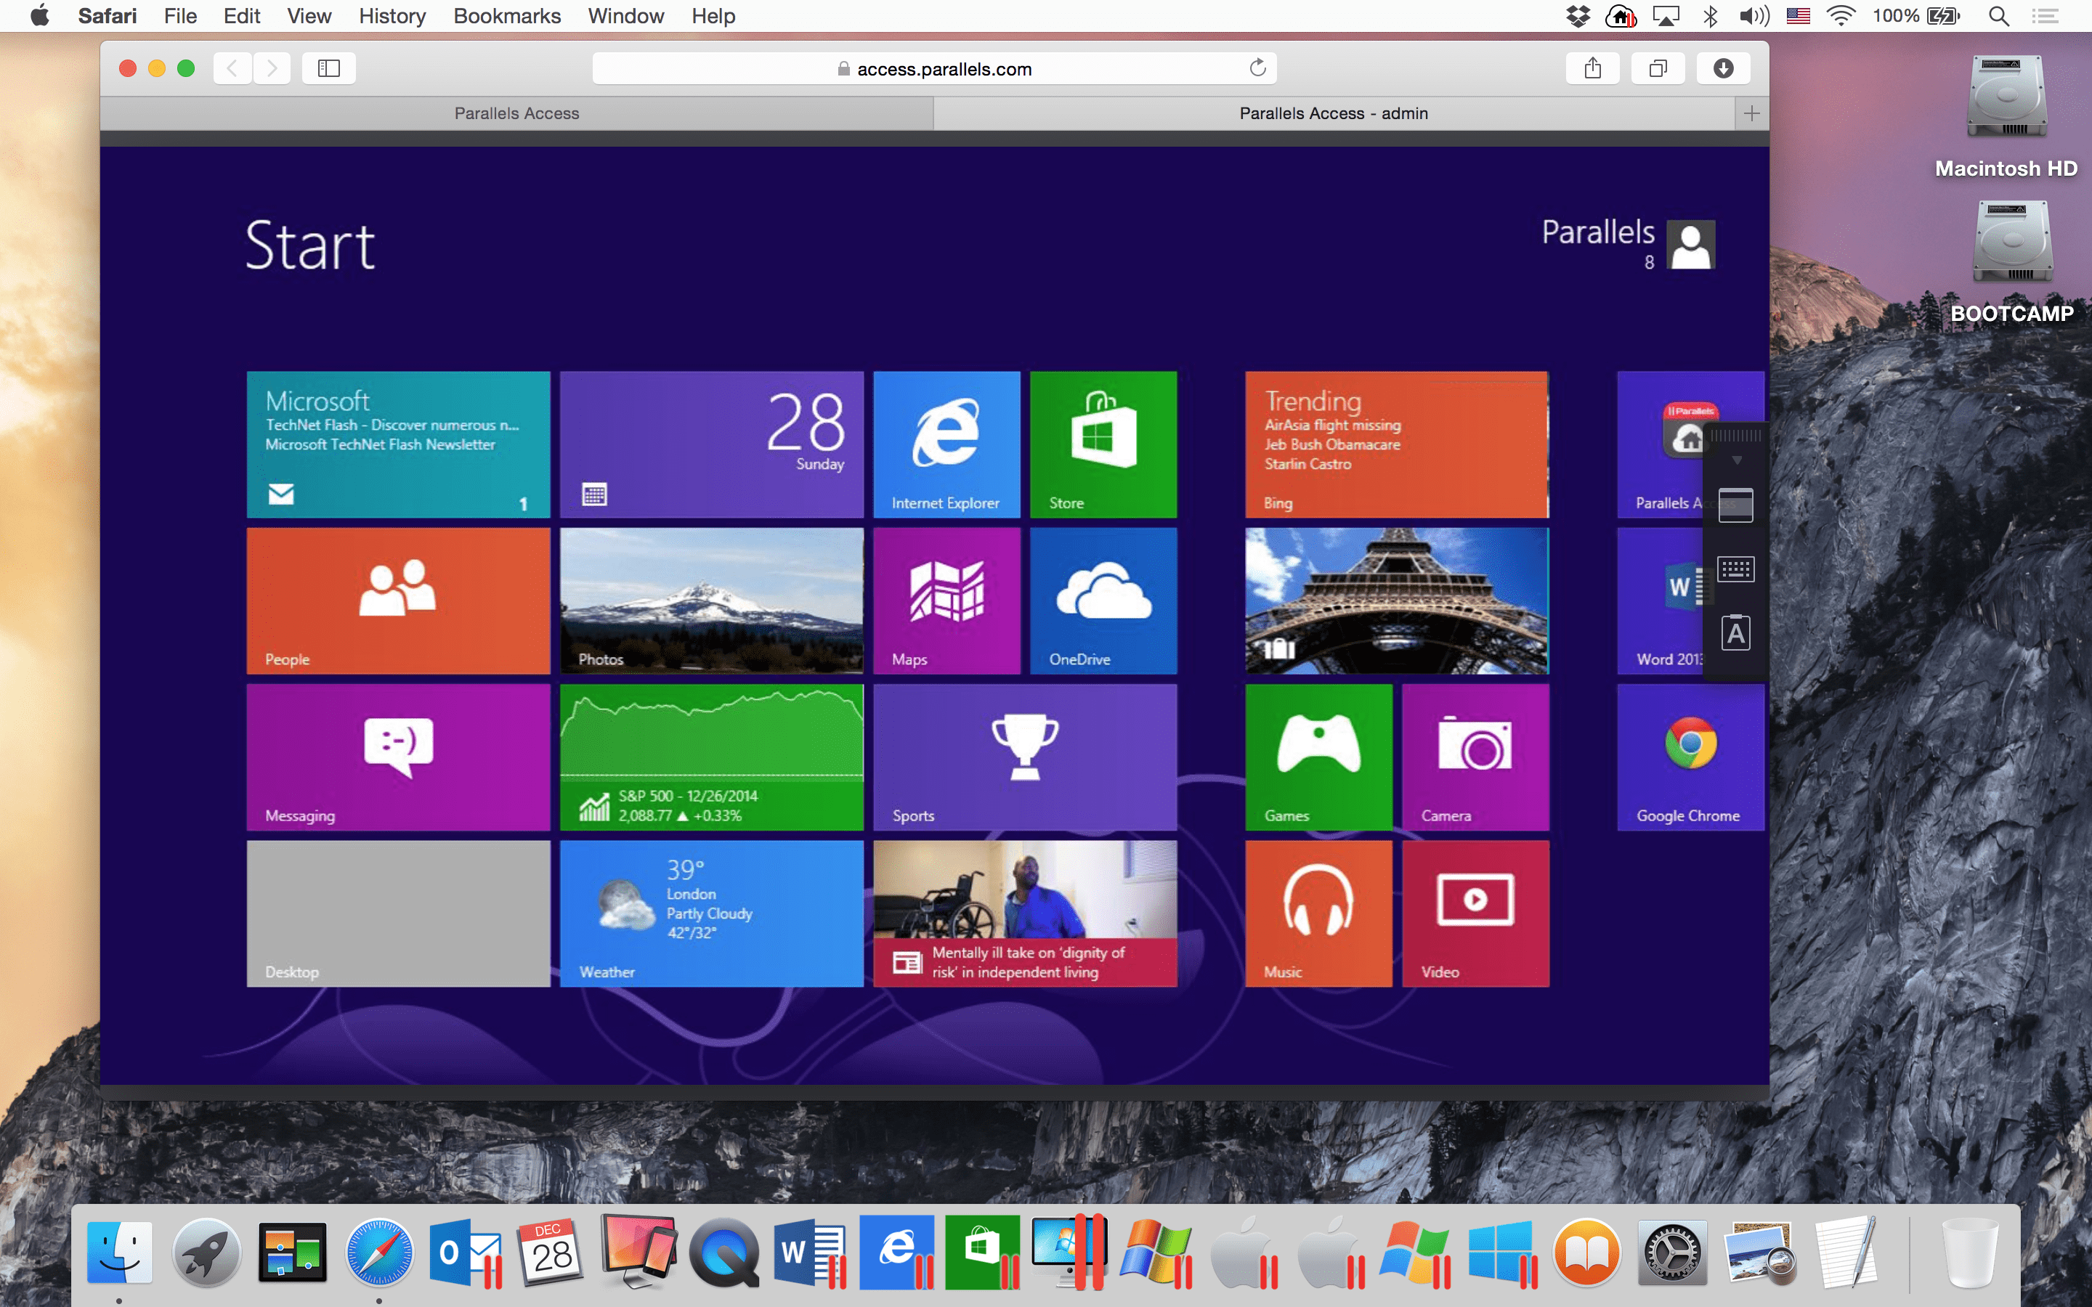Open the Messaging tile
2092x1307 pixels.
point(397,757)
